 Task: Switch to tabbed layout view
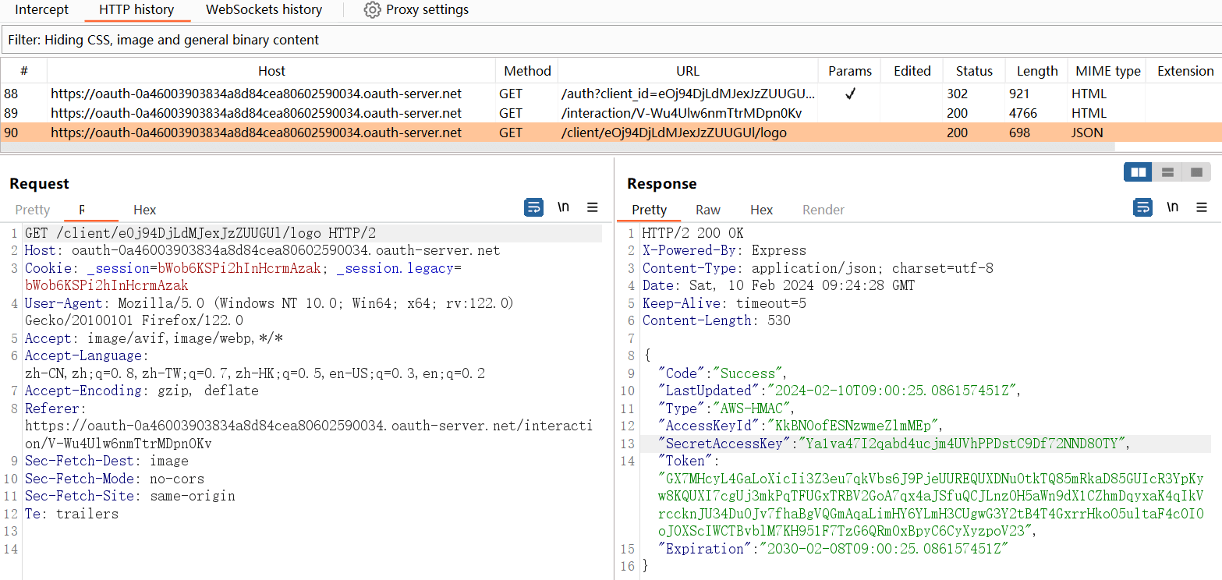[x=1196, y=172]
